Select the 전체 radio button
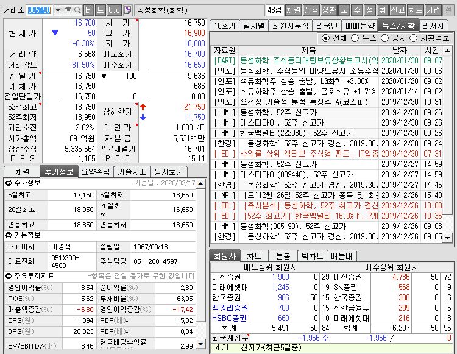Image resolution: width=457 pixels, height=354 pixels. point(325,38)
